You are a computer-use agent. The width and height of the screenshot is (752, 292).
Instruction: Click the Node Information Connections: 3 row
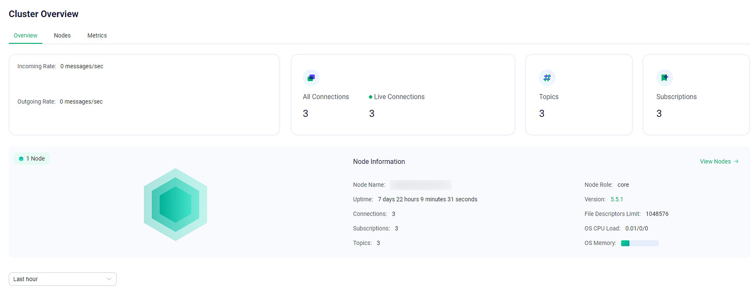pos(374,213)
